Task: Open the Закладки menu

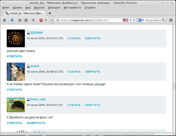Action: point(54,8)
